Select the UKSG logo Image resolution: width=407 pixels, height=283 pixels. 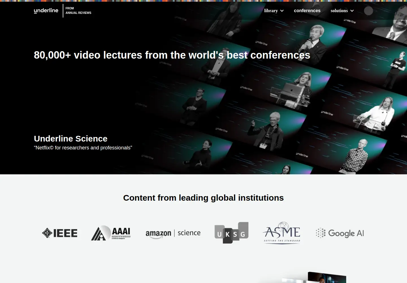pyautogui.click(x=231, y=233)
